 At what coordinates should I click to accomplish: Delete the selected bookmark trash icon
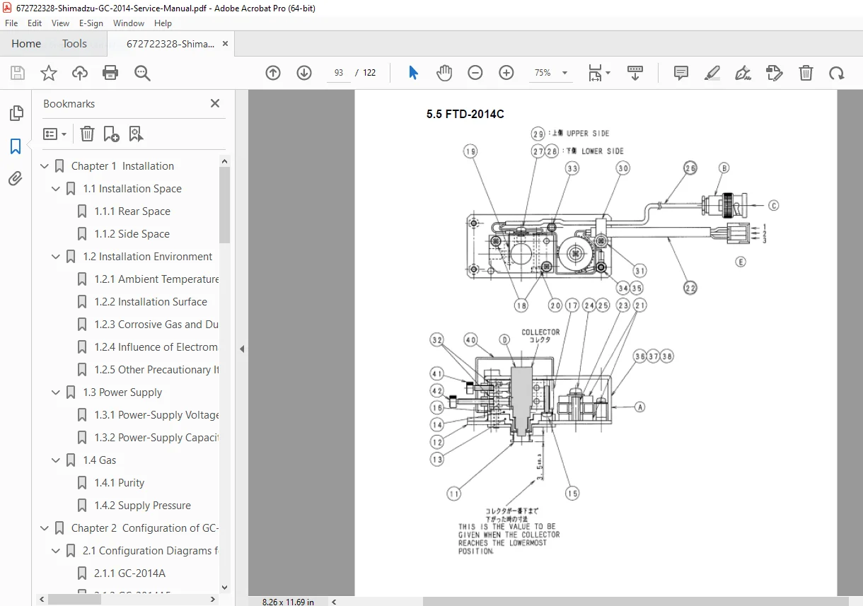(x=87, y=134)
